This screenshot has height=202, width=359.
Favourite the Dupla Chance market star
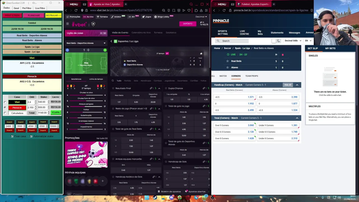(166, 88)
